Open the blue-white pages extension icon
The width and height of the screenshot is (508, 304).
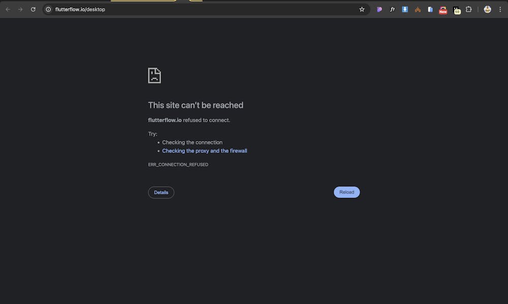[x=430, y=9]
